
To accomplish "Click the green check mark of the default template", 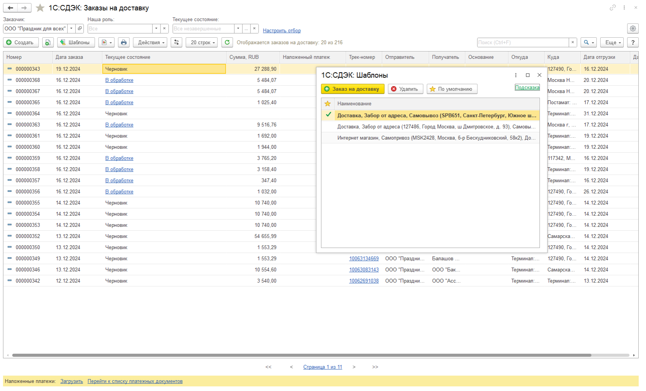I will pos(328,115).
